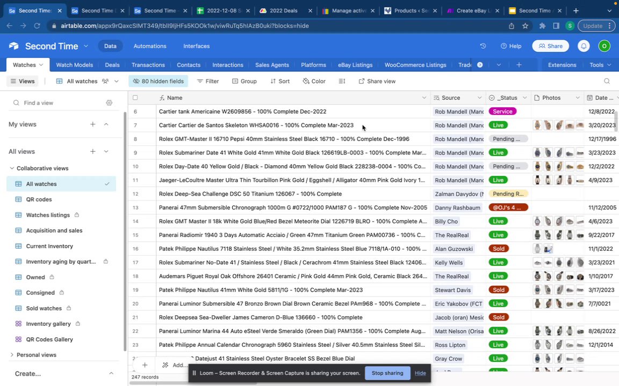Image resolution: width=619 pixels, height=386 pixels.
Task: Open the eBay Listings table
Action: tap(355, 65)
